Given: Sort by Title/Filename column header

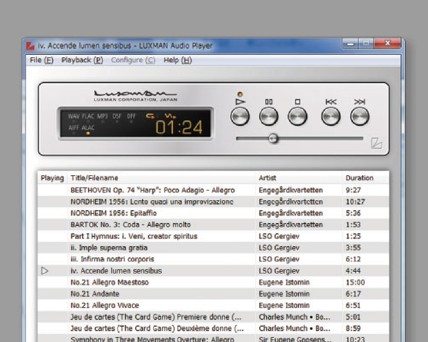Looking at the screenshot, I should pyautogui.click(x=94, y=178).
